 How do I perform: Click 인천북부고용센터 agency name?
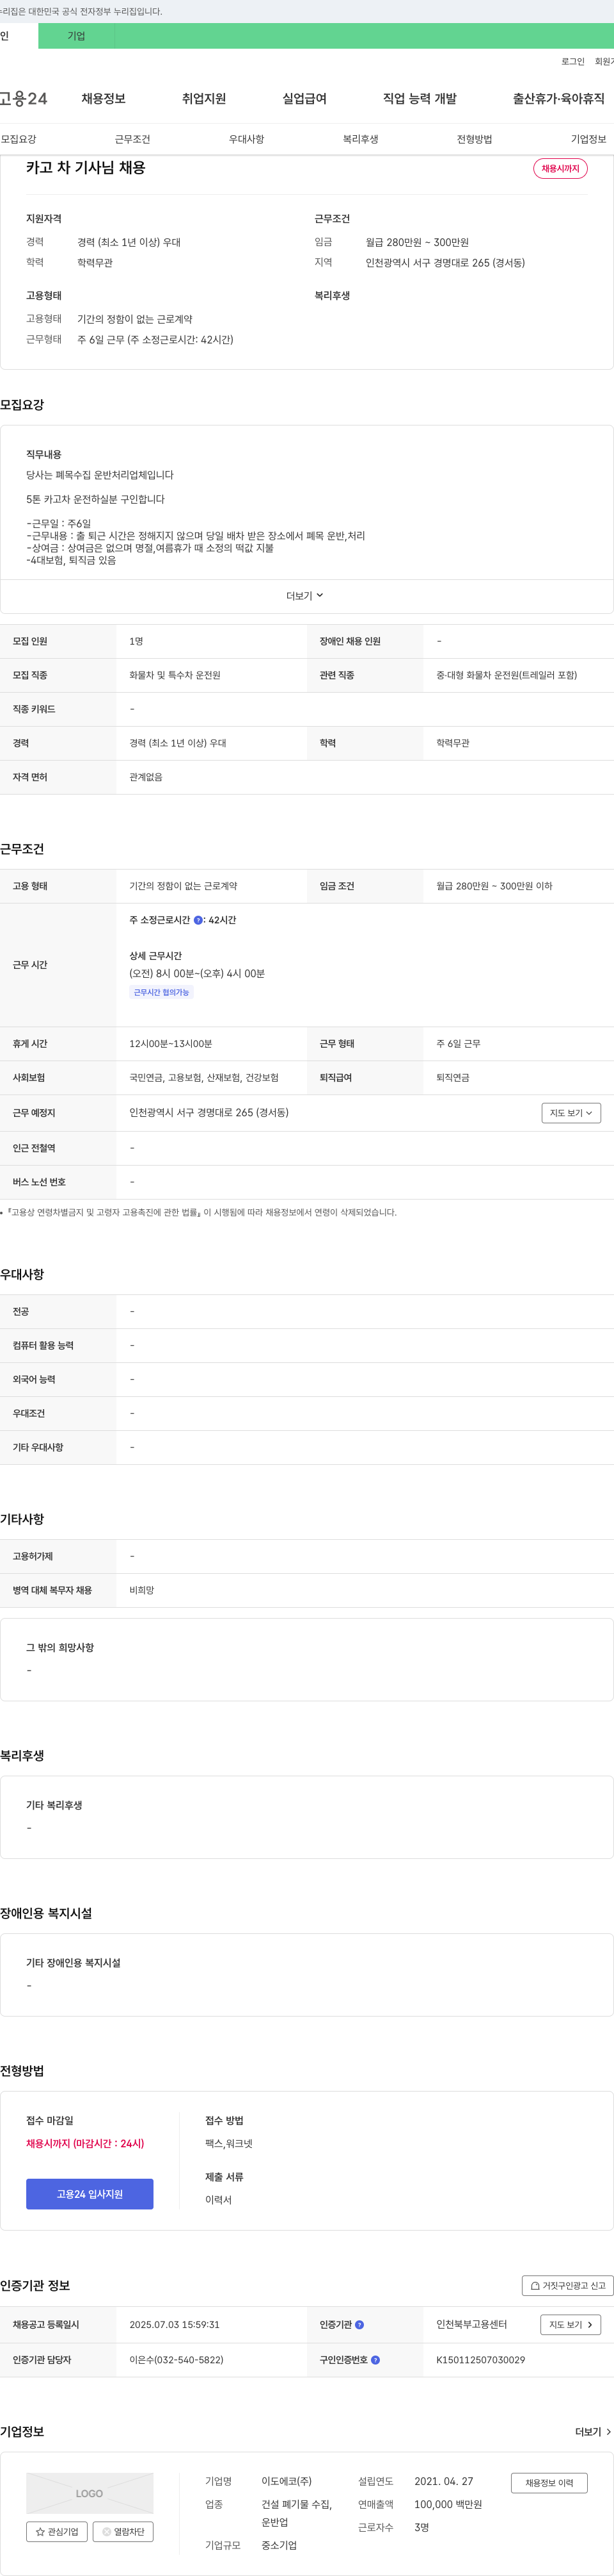[471, 2325]
